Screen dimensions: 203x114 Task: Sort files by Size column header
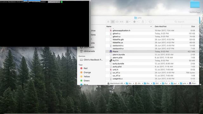pos(193,26)
